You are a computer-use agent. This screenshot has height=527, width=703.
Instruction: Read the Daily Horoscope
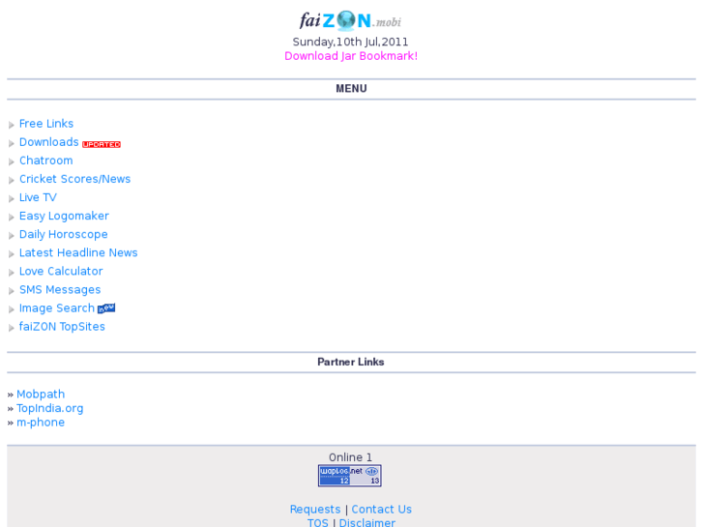63,235
